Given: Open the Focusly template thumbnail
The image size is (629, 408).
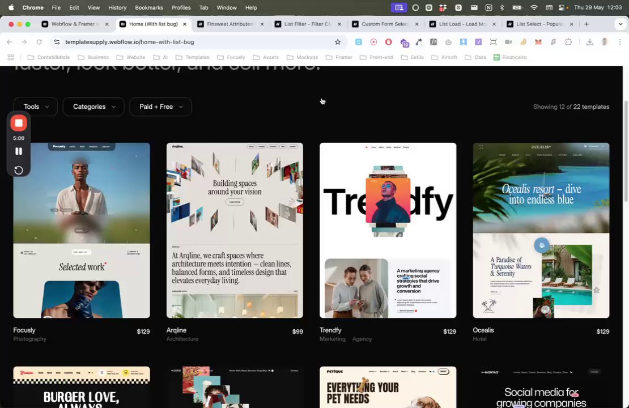Looking at the screenshot, I should [x=82, y=230].
